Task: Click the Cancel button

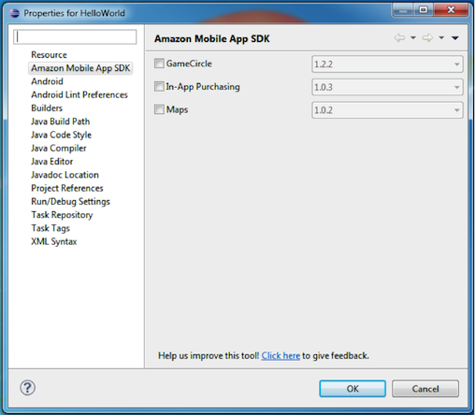Action: 425,389
